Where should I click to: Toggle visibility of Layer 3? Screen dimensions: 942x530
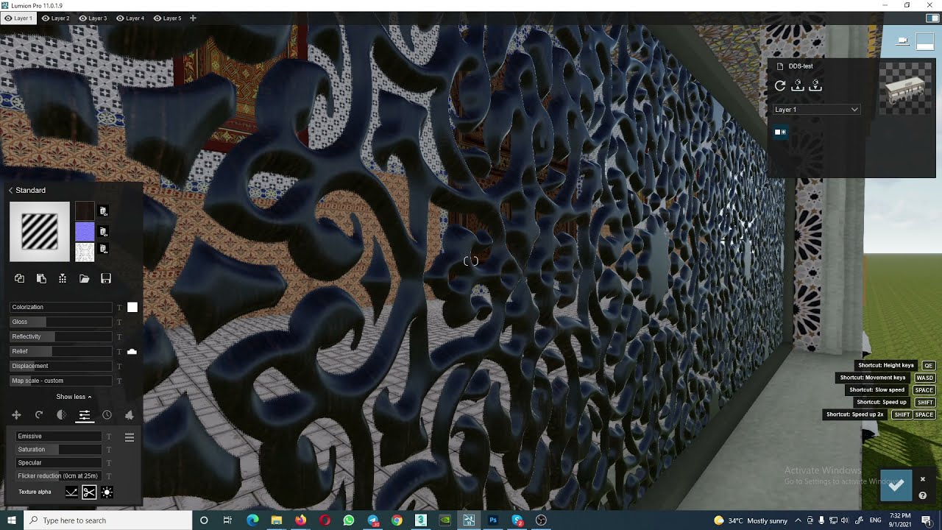pyautogui.click(x=82, y=18)
